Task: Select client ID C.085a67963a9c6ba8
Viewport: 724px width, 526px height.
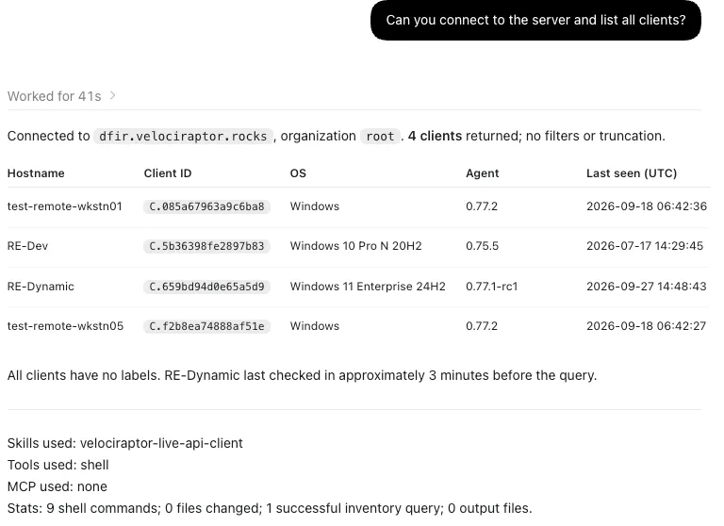Action: pos(206,206)
